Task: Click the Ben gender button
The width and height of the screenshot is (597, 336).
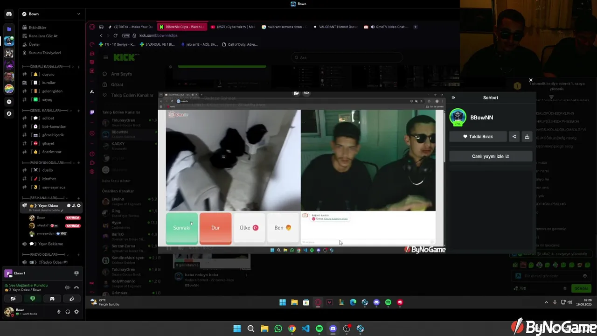Action: point(283,228)
